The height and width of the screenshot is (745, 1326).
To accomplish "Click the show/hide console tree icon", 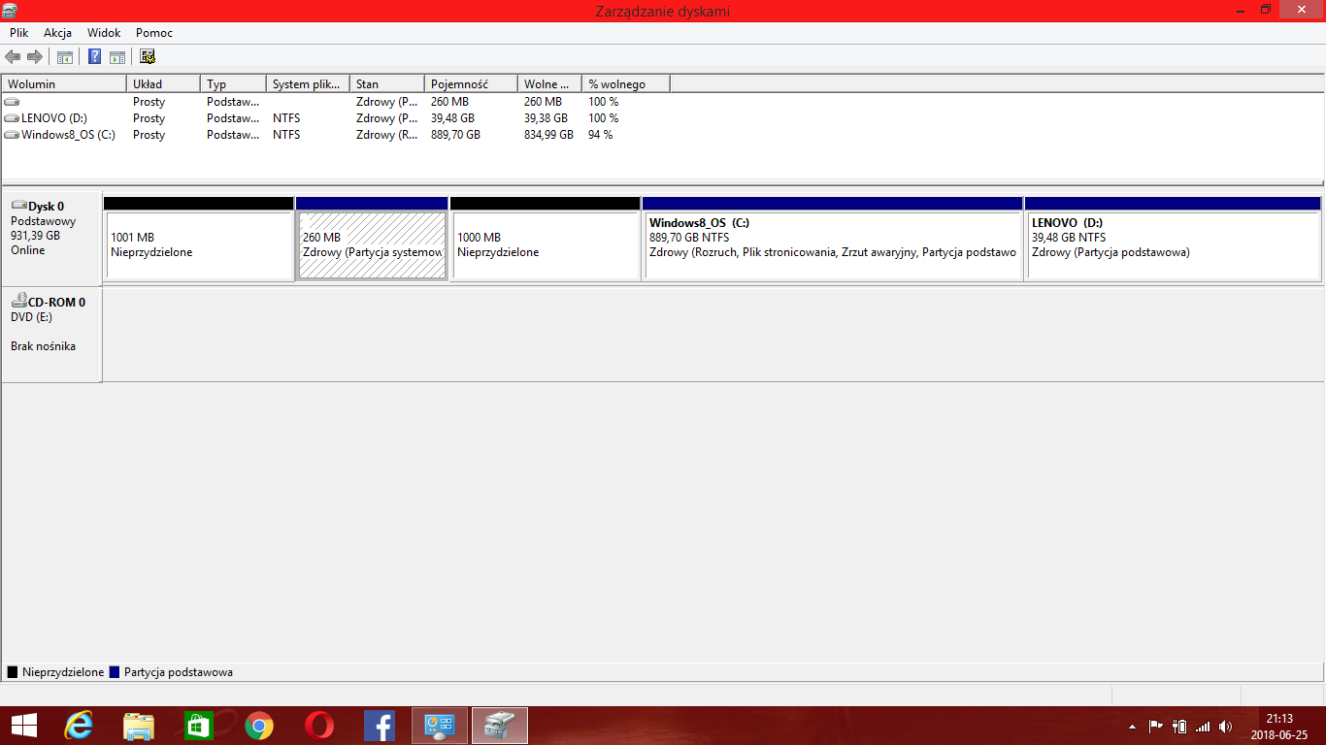I will click(65, 57).
